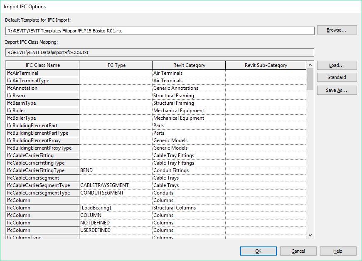Select the IFC Class Name column header
Image resolution: width=362 pixels, height=261 pixels.
click(x=42, y=65)
